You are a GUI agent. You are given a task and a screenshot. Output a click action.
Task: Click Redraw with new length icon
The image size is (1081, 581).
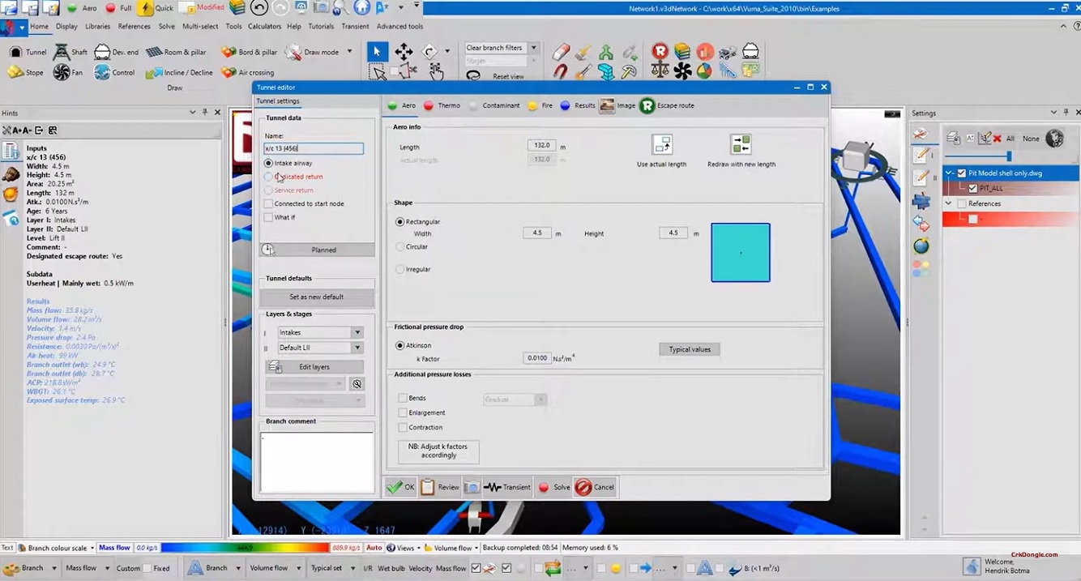(740, 145)
